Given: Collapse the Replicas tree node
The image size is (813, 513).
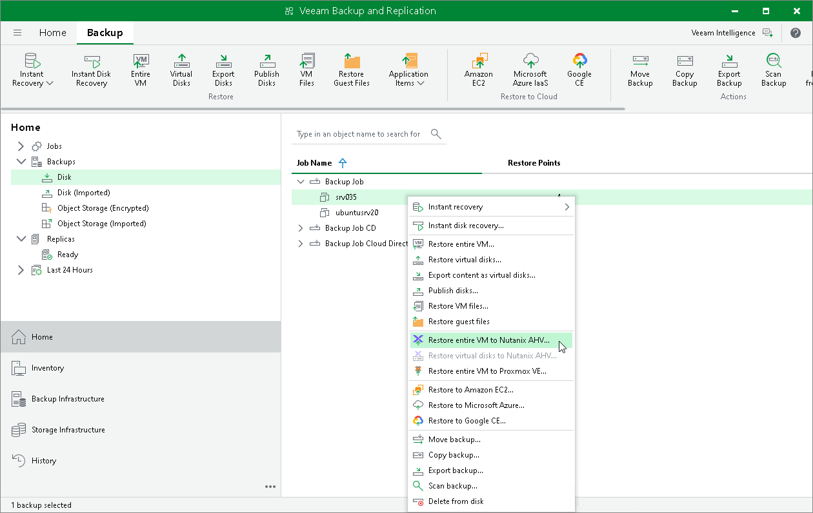Looking at the screenshot, I should tap(21, 239).
